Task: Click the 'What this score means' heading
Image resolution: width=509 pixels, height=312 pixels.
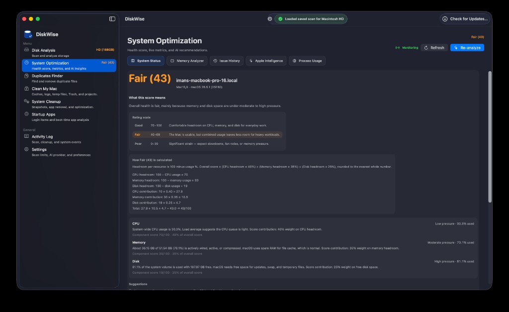Action: 147,98
